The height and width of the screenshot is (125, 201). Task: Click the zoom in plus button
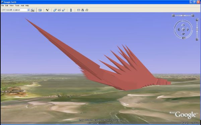click(197, 20)
